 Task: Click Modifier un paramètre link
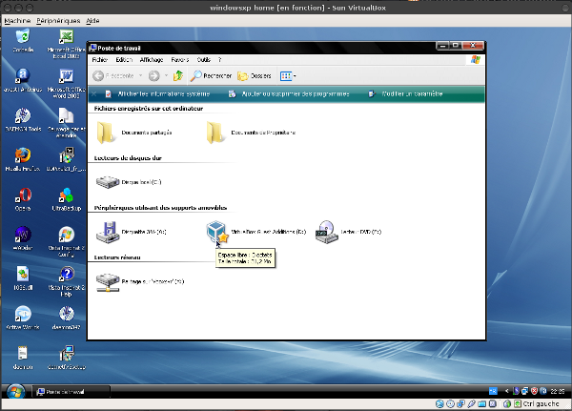coord(406,94)
